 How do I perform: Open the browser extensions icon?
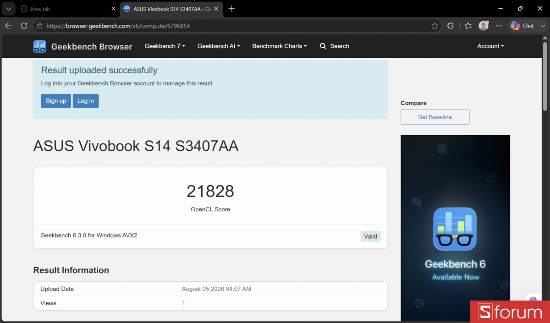tap(451, 26)
